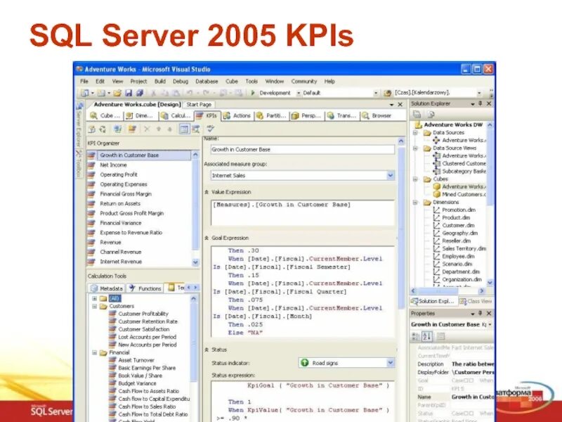The width and height of the screenshot is (562, 422).
Task: Toggle Alphabetical sort in Properties panel
Action: point(427,336)
